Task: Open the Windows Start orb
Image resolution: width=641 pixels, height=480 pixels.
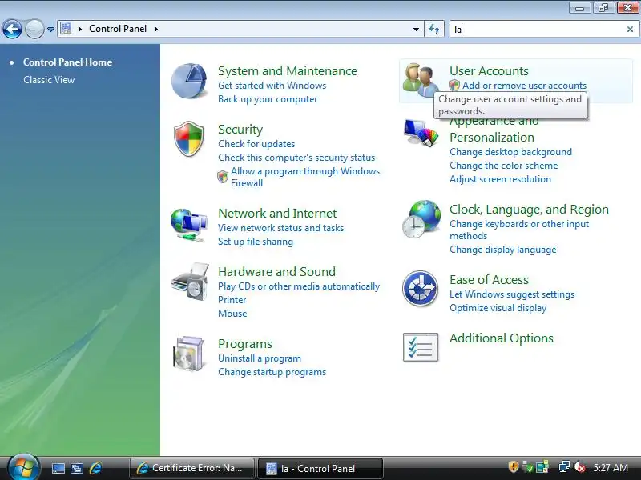Action: [x=24, y=467]
